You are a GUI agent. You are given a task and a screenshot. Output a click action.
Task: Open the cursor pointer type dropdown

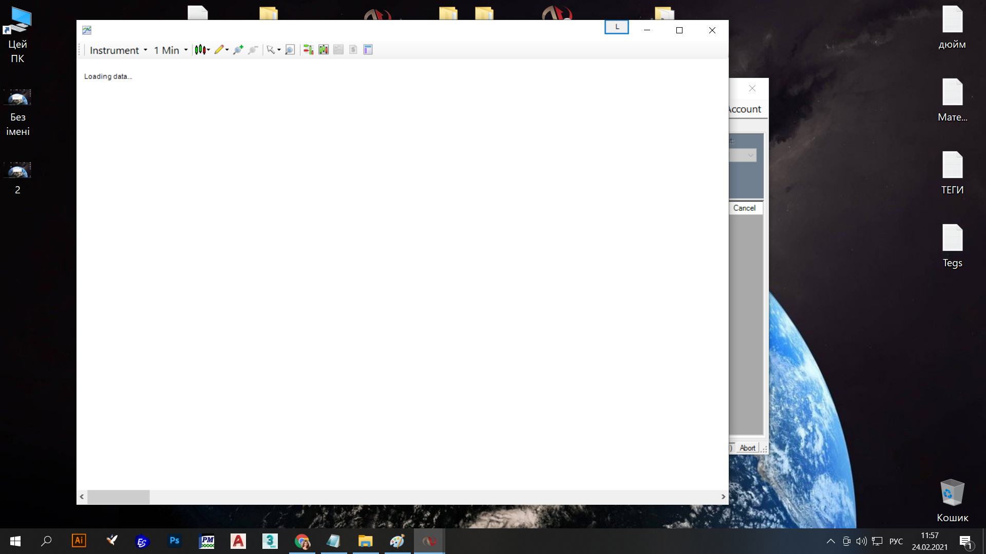pyautogui.click(x=273, y=50)
